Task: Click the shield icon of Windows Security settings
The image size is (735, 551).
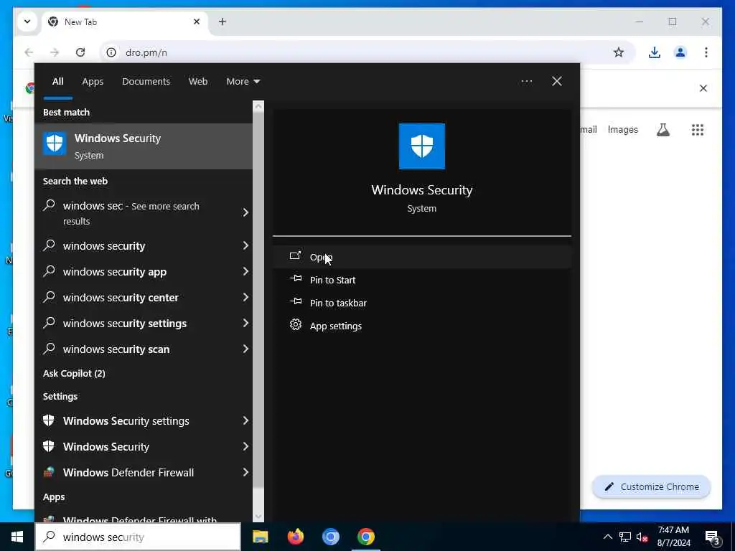Action: point(49,420)
